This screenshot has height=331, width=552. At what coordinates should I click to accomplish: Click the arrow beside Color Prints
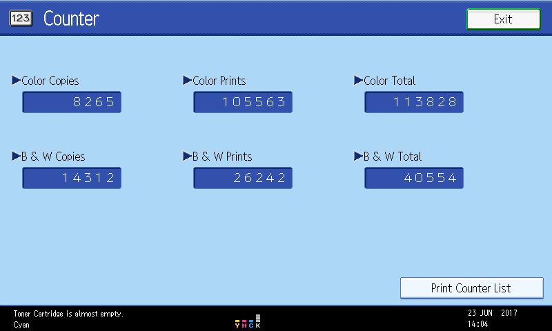pos(187,81)
